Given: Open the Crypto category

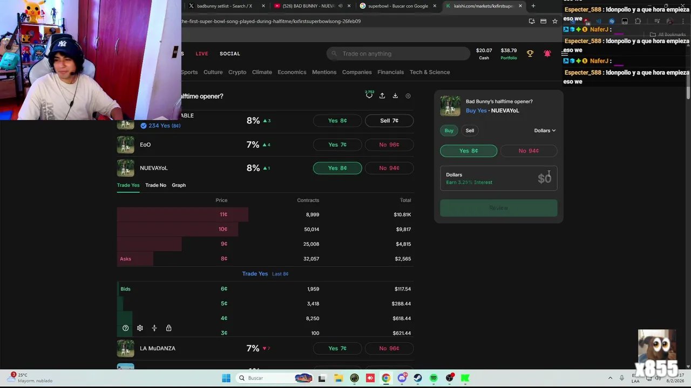Looking at the screenshot, I should pyautogui.click(x=237, y=72).
